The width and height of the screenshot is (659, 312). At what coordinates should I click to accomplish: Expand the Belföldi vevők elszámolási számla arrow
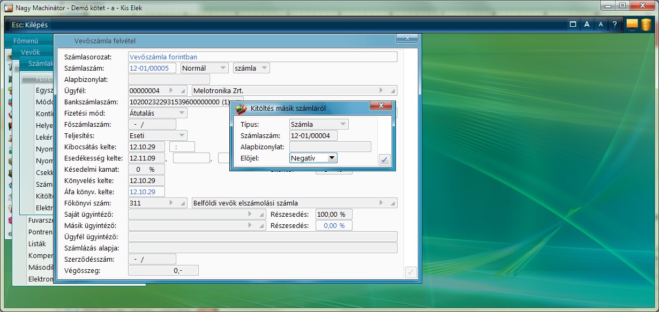coord(381,203)
